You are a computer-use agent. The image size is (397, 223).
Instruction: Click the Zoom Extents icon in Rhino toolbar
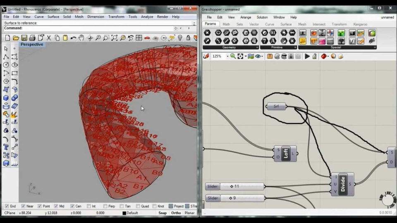coord(114,38)
